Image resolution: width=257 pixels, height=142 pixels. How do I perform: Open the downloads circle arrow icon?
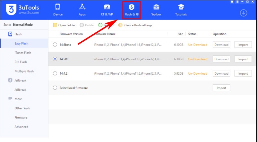tap(244, 13)
